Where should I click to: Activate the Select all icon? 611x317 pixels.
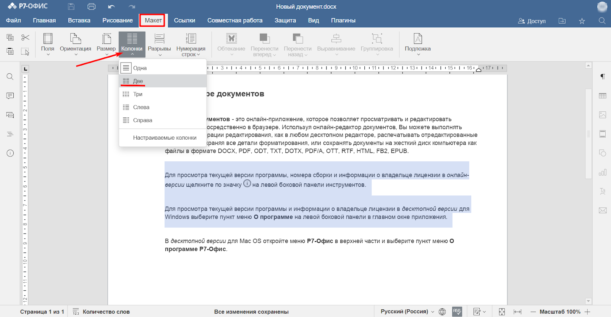pyautogui.click(x=25, y=51)
